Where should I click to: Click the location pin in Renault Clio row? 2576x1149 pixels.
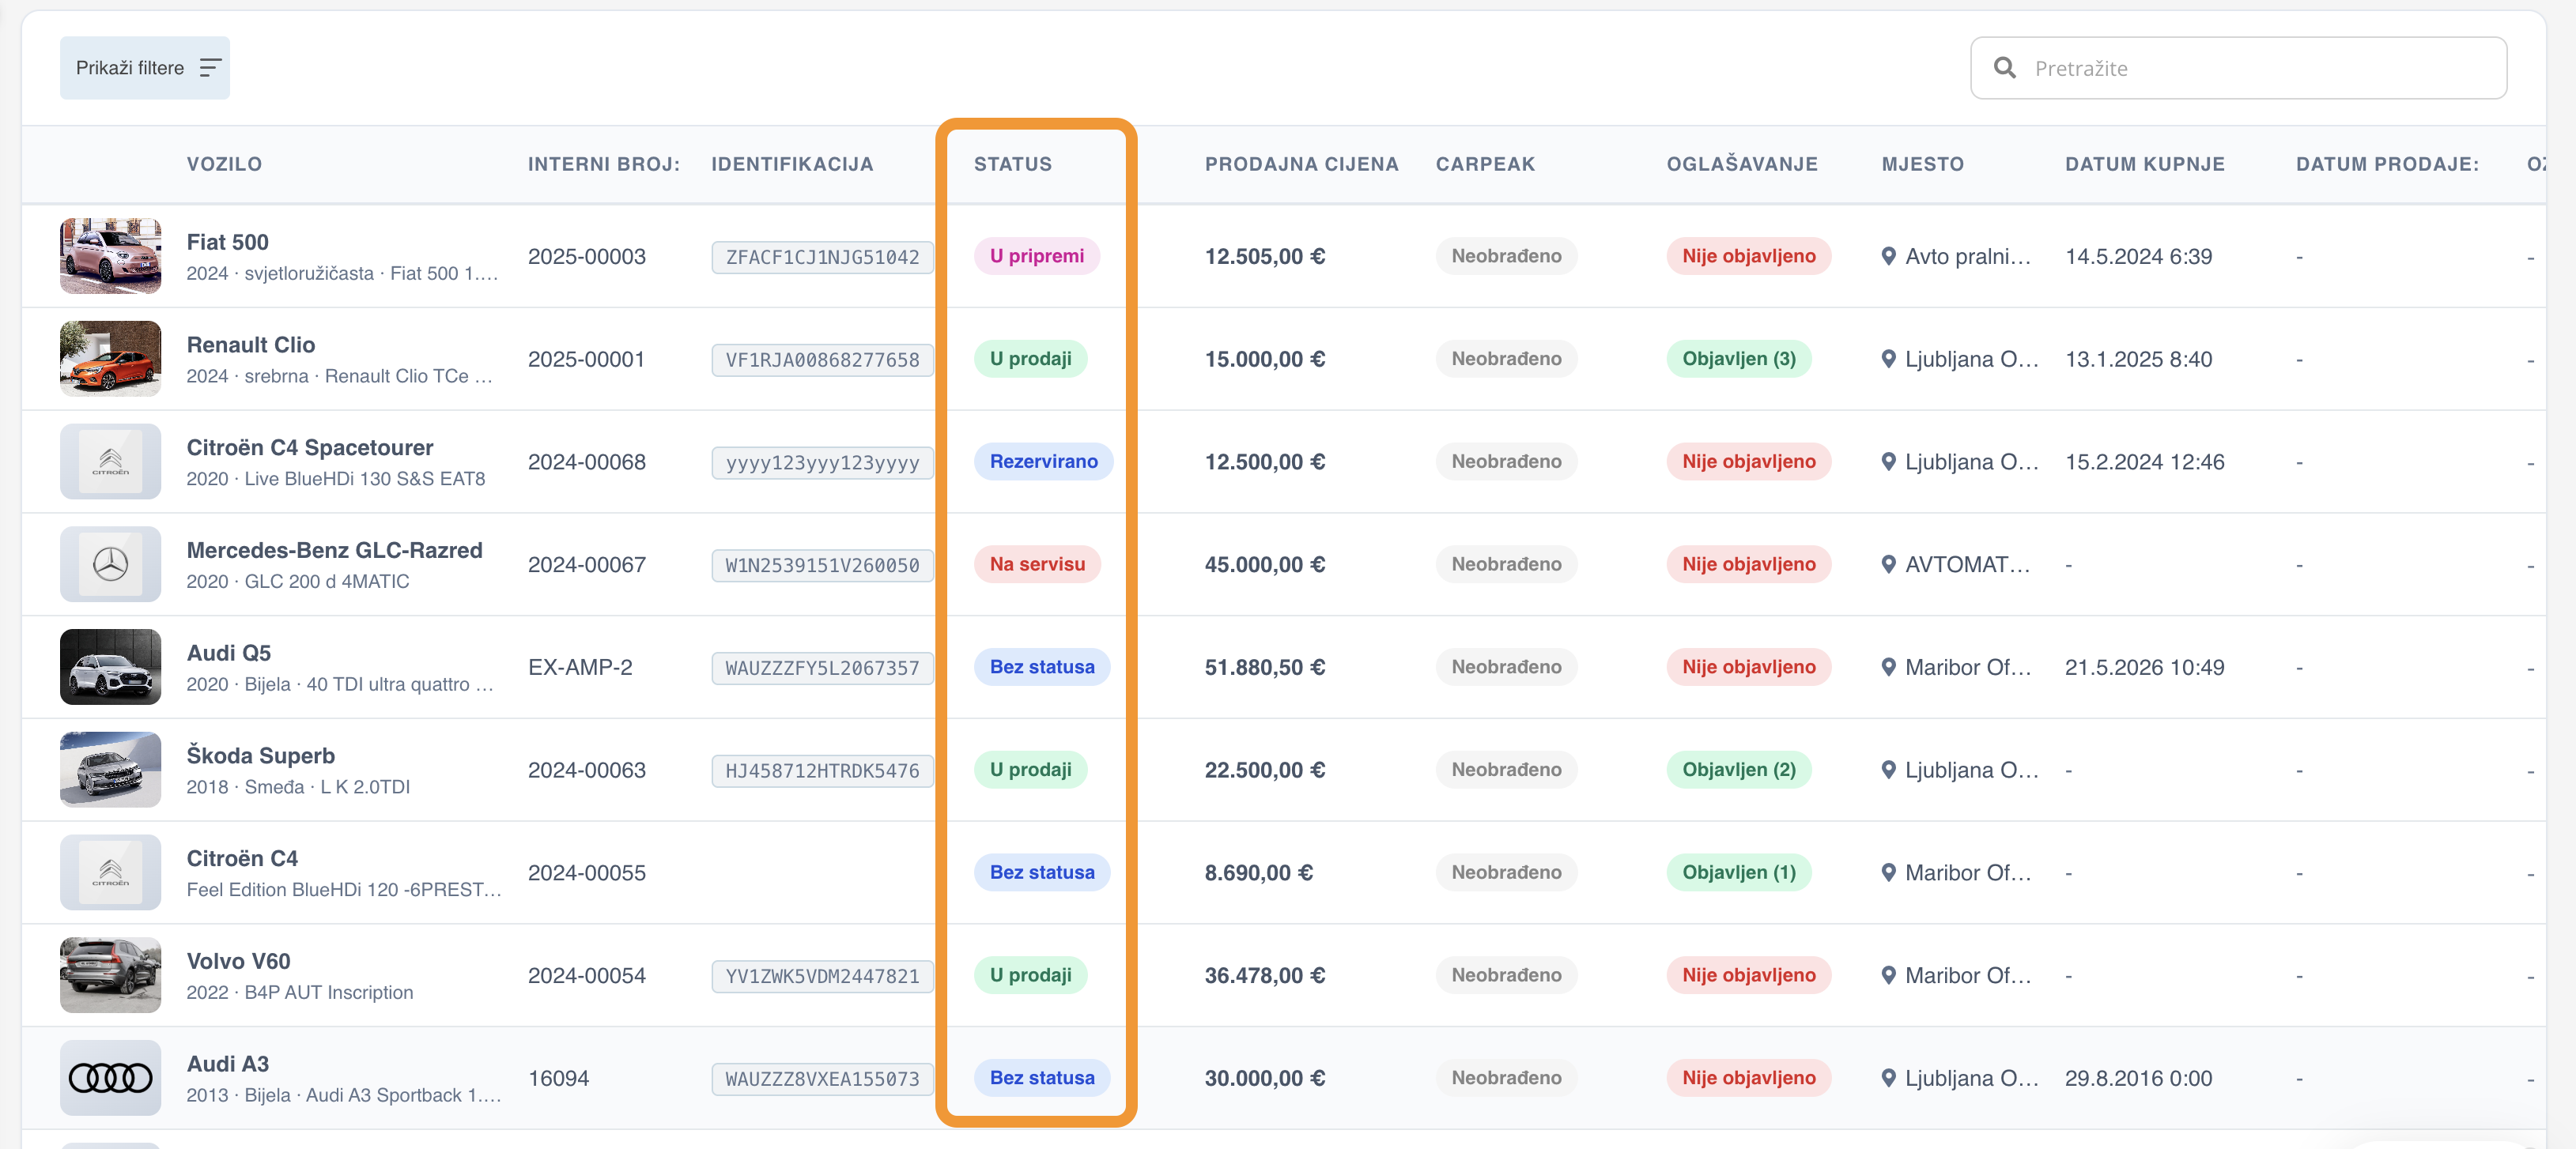coord(1888,360)
